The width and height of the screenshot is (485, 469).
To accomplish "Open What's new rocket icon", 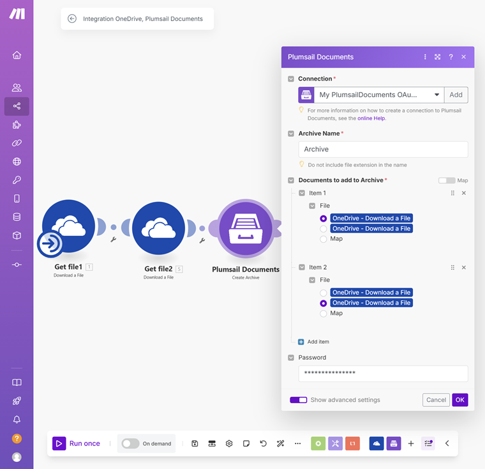I will click(17, 401).
